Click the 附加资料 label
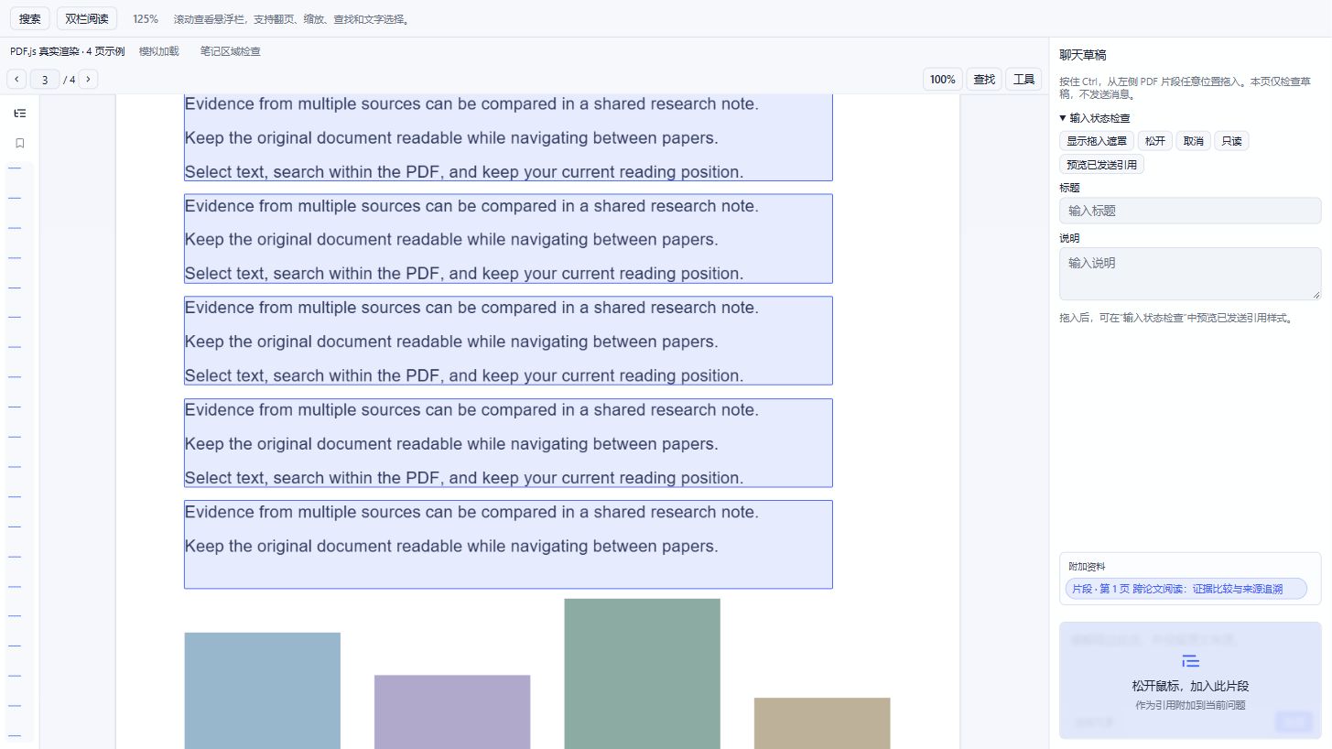This screenshot has width=1332, height=749. click(x=1087, y=567)
